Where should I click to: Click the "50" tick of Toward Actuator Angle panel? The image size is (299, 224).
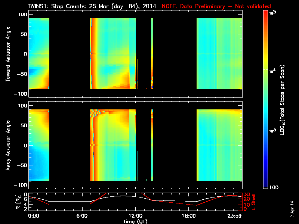pyautogui.click(x=24, y=34)
